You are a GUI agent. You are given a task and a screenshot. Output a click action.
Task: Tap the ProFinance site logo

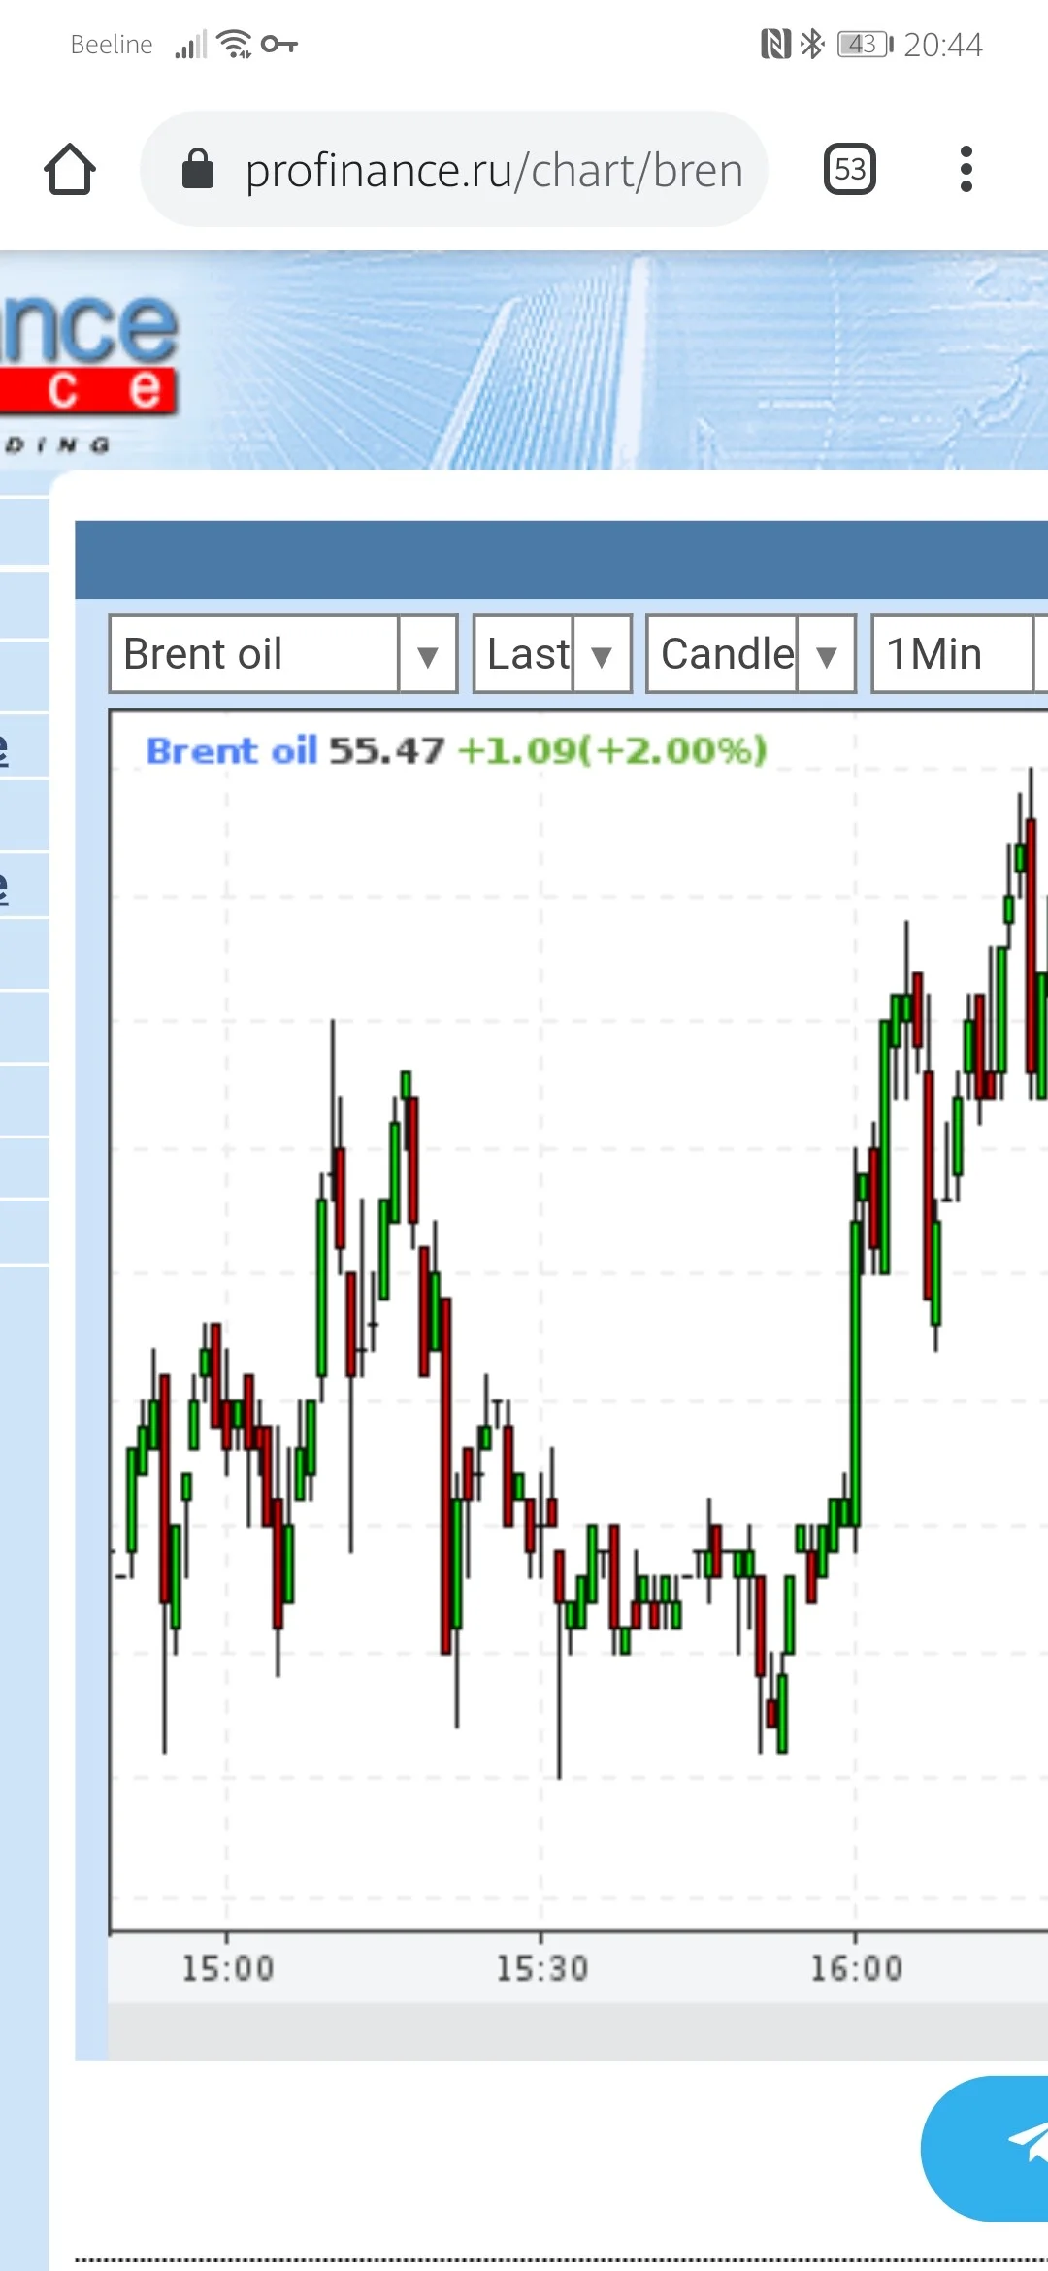[89, 374]
